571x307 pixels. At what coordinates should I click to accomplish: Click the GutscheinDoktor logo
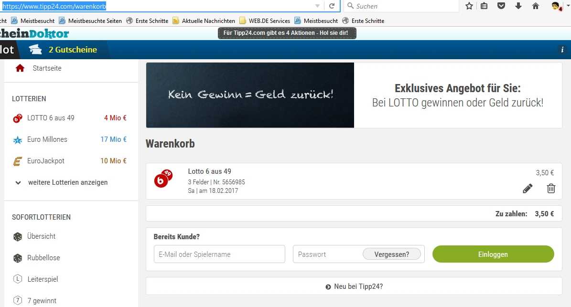point(34,33)
